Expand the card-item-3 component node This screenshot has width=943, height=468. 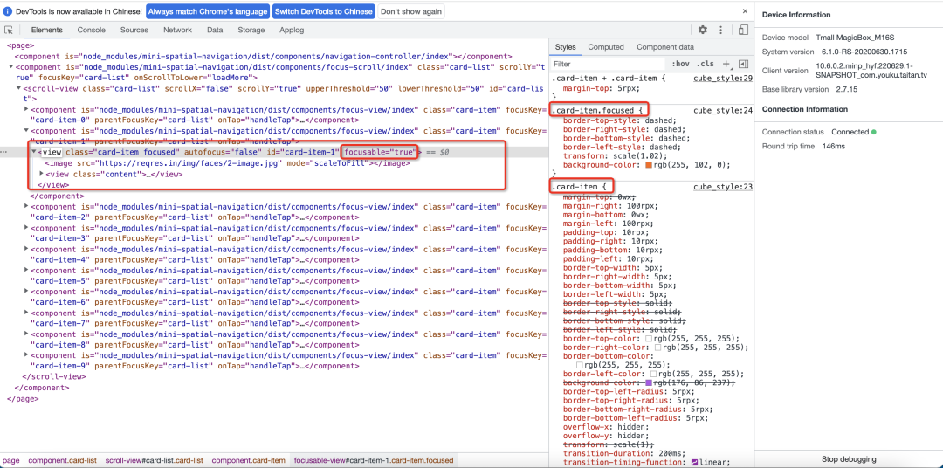pyautogui.click(x=26, y=228)
